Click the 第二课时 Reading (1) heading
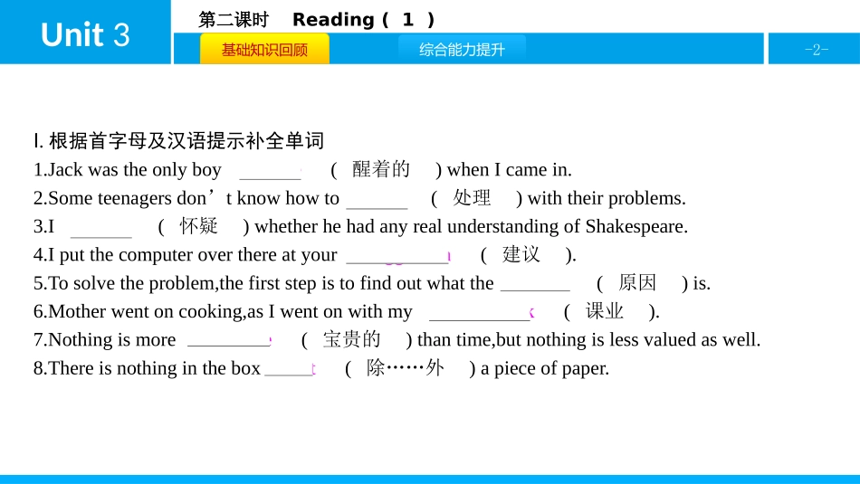The image size is (860, 484). (317, 20)
